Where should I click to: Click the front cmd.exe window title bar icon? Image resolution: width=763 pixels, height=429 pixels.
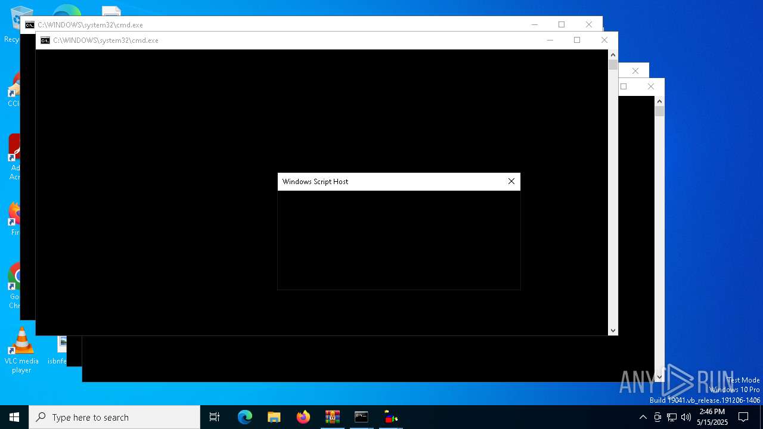pos(45,41)
